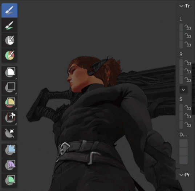Image resolution: width=195 pixels, height=191 pixels.
Task: Click the Rotation Y value field
Action: [181, 71]
